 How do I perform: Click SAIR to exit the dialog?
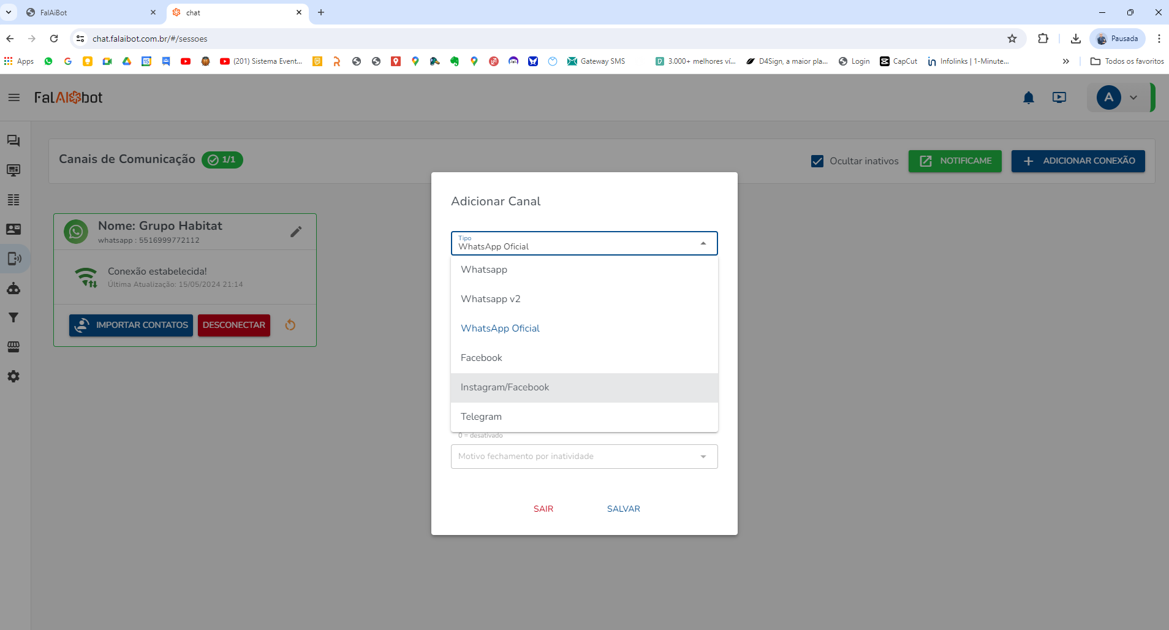click(x=543, y=509)
